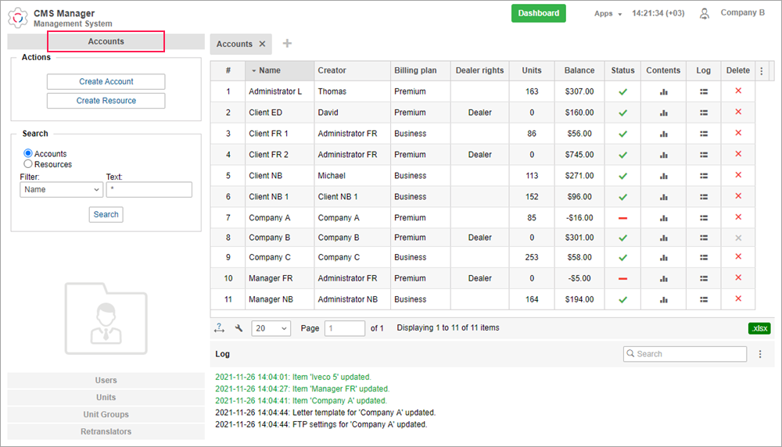Click the Search button
The width and height of the screenshot is (782, 447).
(x=106, y=214)
